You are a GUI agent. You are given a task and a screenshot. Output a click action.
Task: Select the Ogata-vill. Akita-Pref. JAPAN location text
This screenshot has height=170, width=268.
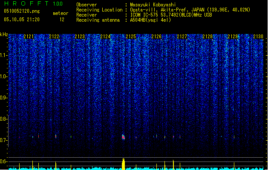pyautogui.click(x=190, y=10)
